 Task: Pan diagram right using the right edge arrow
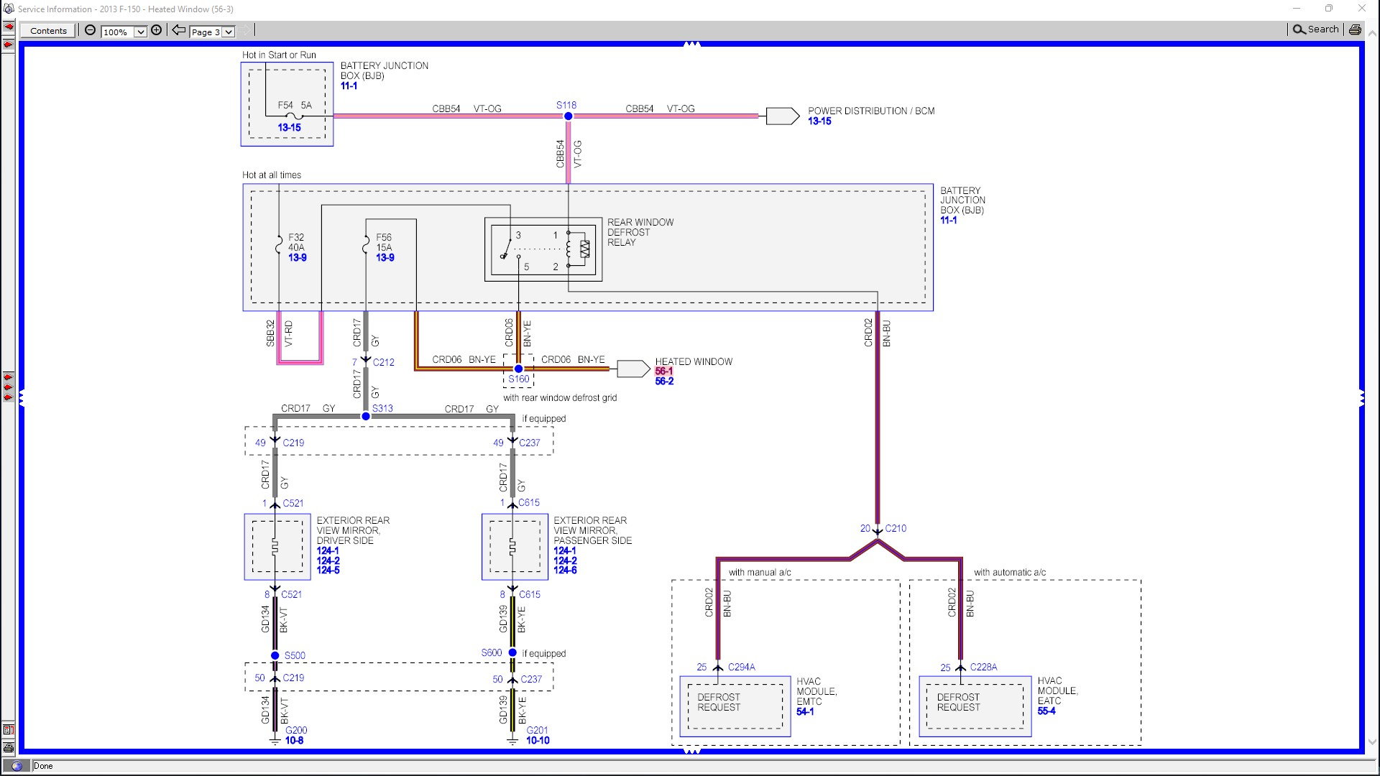tap(1361, 397)
